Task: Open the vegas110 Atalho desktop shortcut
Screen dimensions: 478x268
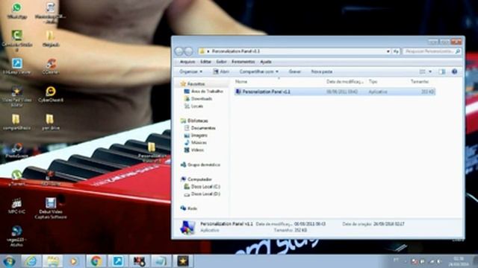Action: pyautogui.click(x=16, y=236)
